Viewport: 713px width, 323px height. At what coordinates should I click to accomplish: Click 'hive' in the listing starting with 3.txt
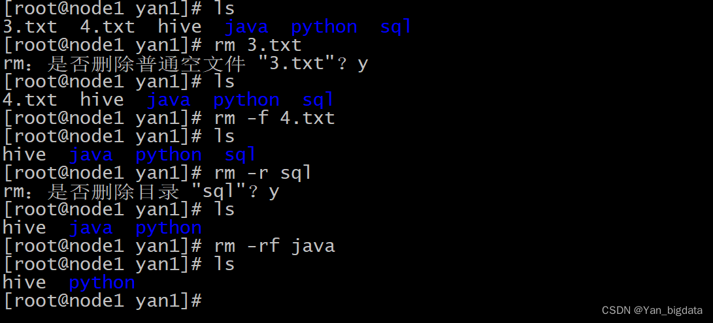point(180,26)
